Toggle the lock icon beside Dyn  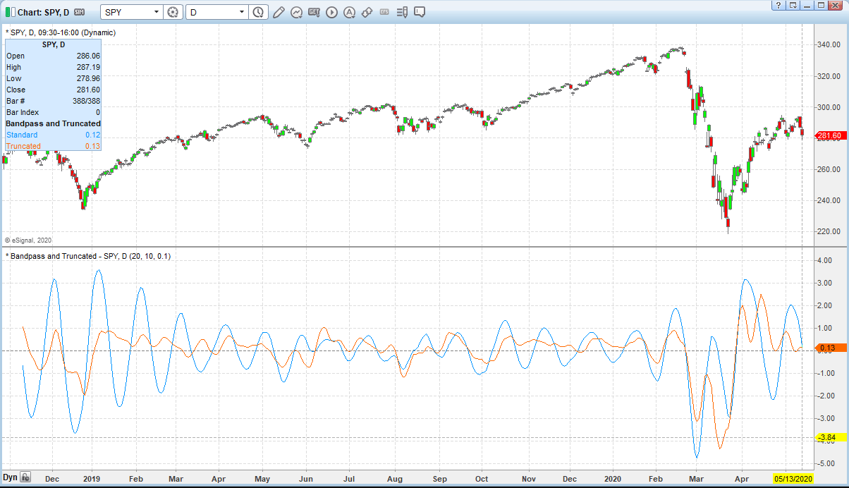(25, 477)
